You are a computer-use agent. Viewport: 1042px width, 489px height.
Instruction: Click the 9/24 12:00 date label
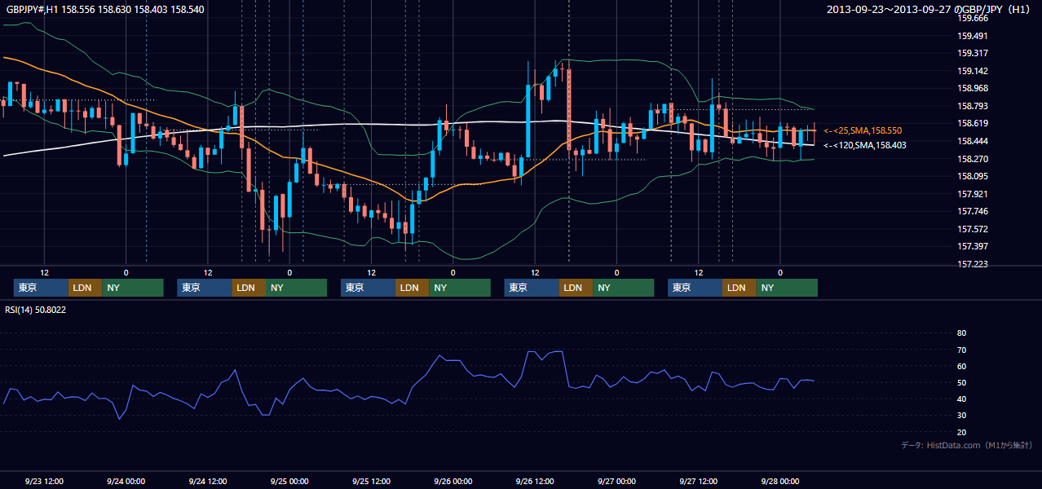[208, 481]
